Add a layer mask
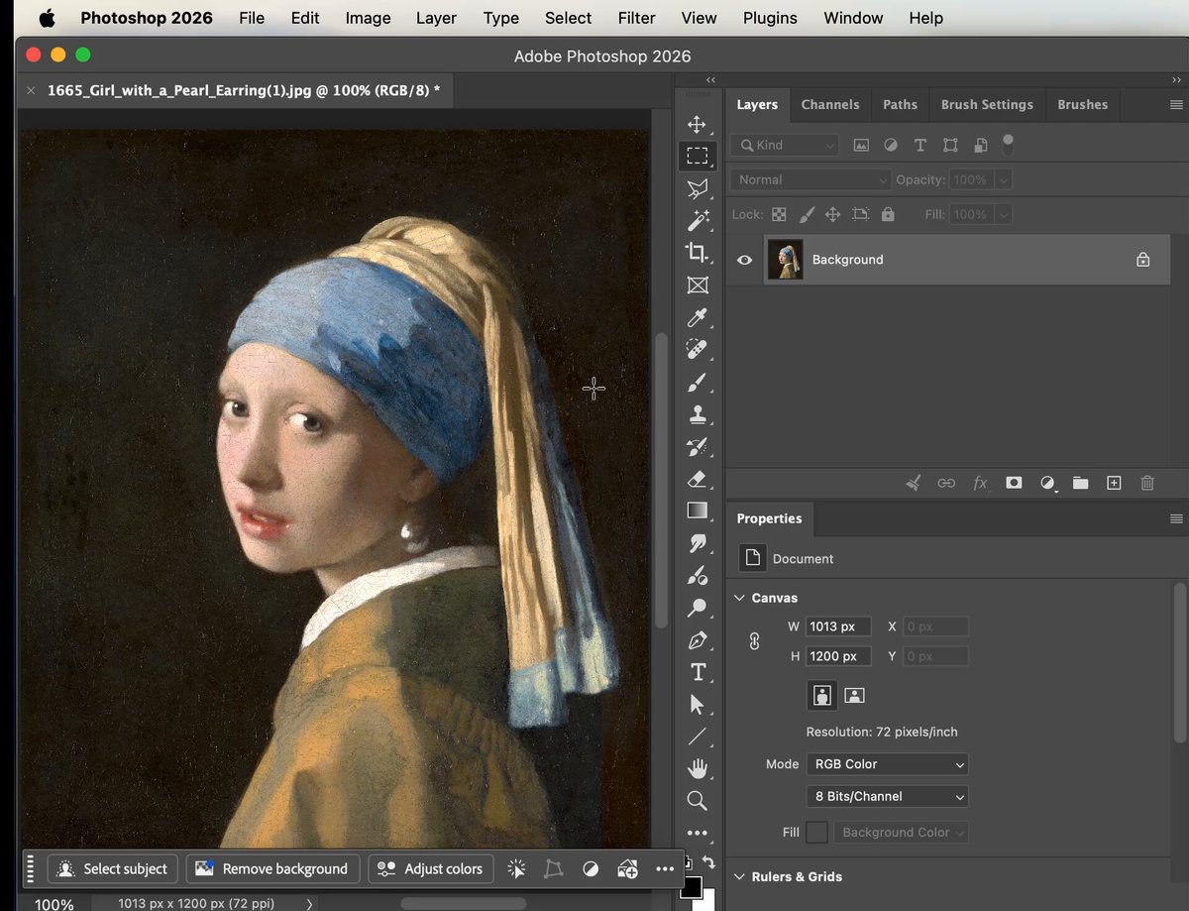 [x=1014, y=483]
